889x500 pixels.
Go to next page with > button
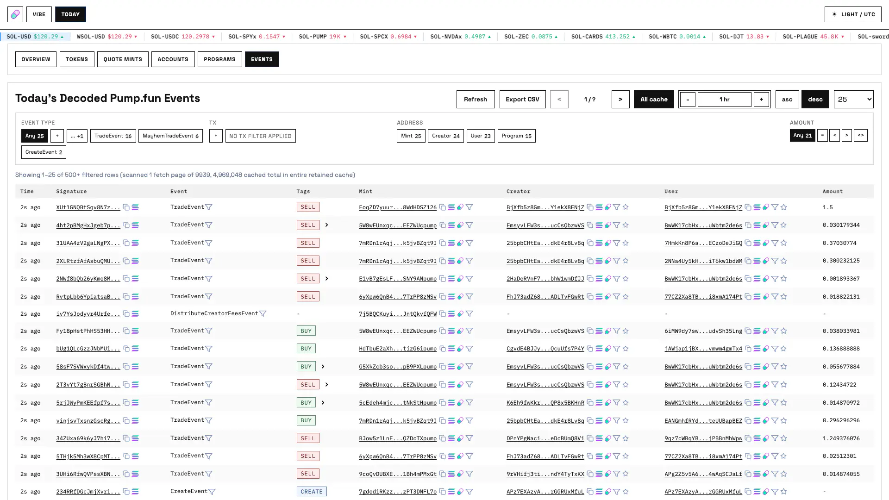click(x=620, y=99)
